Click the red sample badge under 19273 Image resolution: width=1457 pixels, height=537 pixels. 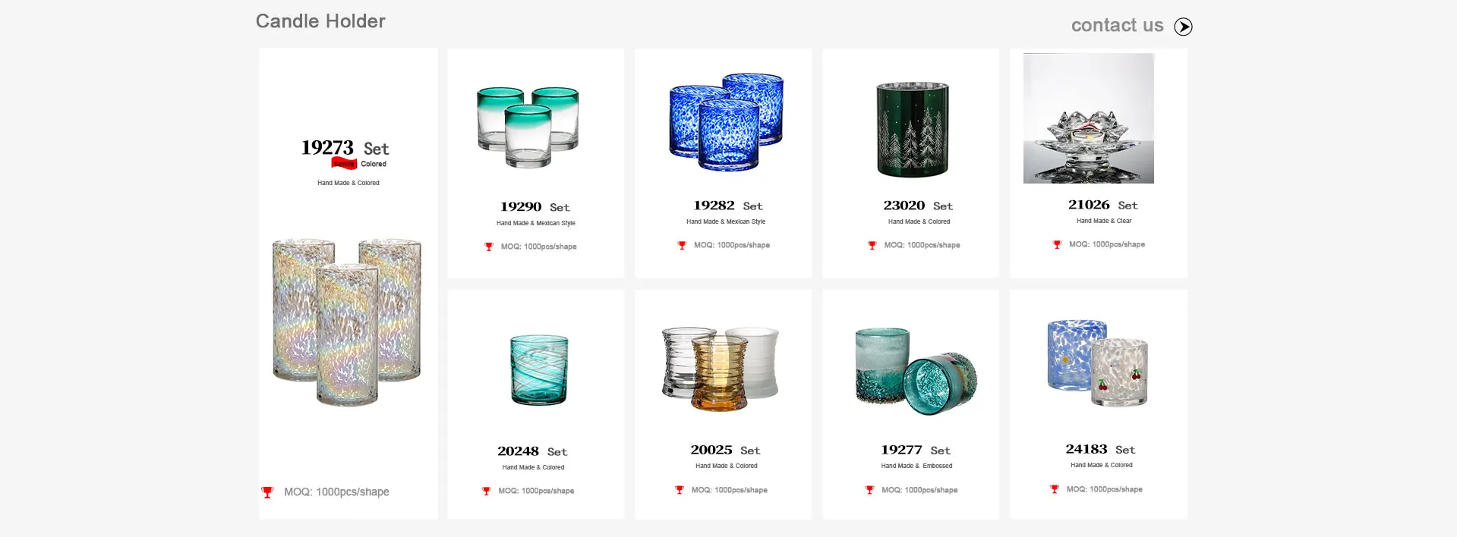[344, 164]
